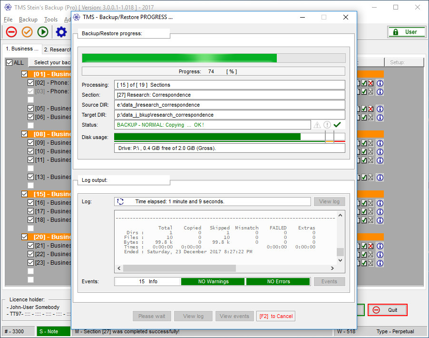Image resolution: width=429 pixels, height=338 pixels.
Task: Click the blue info icon in row [05]
Action: [380, 109]
